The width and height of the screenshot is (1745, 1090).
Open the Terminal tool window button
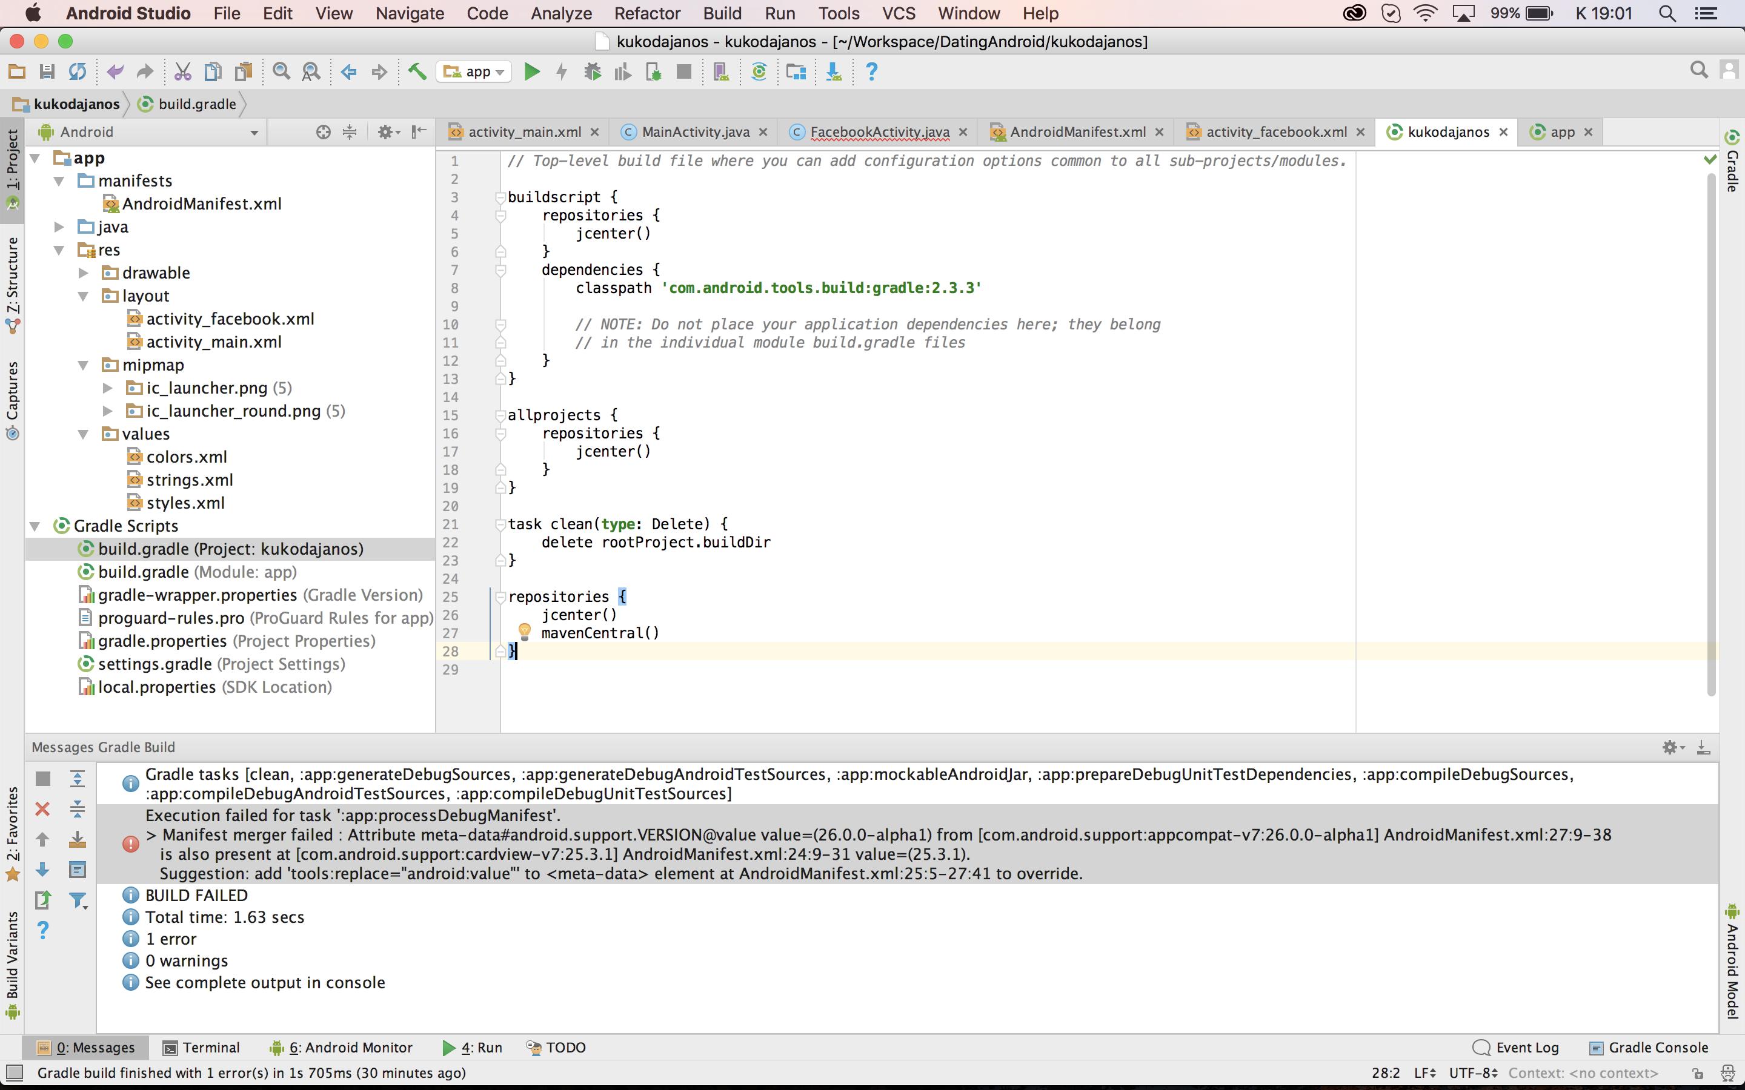201,1048
